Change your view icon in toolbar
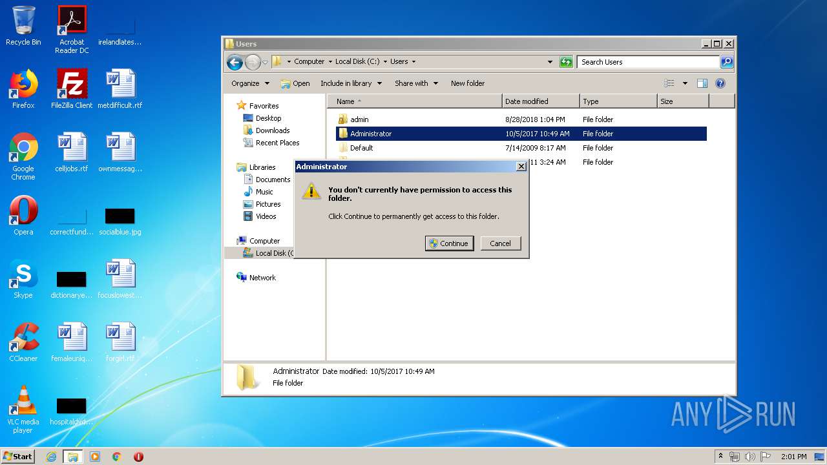This screenshot has height=465, width=827. [x=669, y=83]
